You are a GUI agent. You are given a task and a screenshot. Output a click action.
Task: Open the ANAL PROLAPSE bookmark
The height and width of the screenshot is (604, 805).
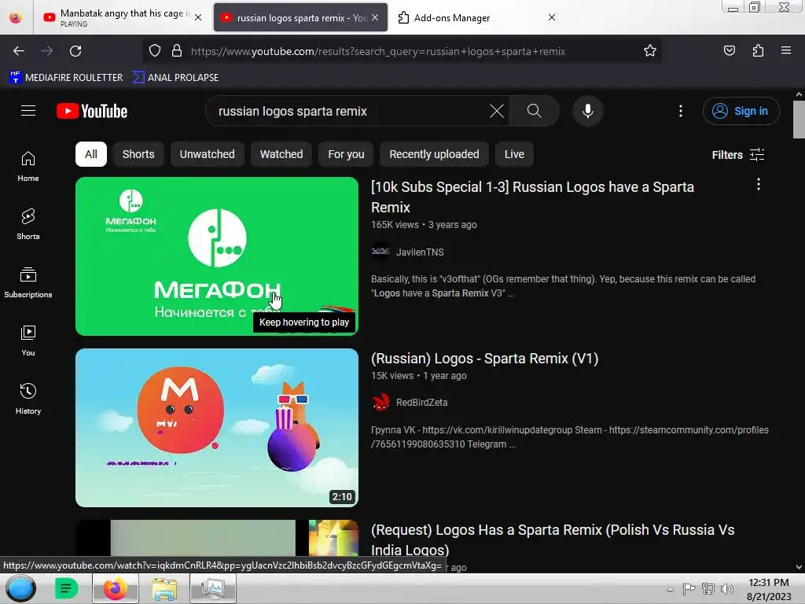pos(176,78)
